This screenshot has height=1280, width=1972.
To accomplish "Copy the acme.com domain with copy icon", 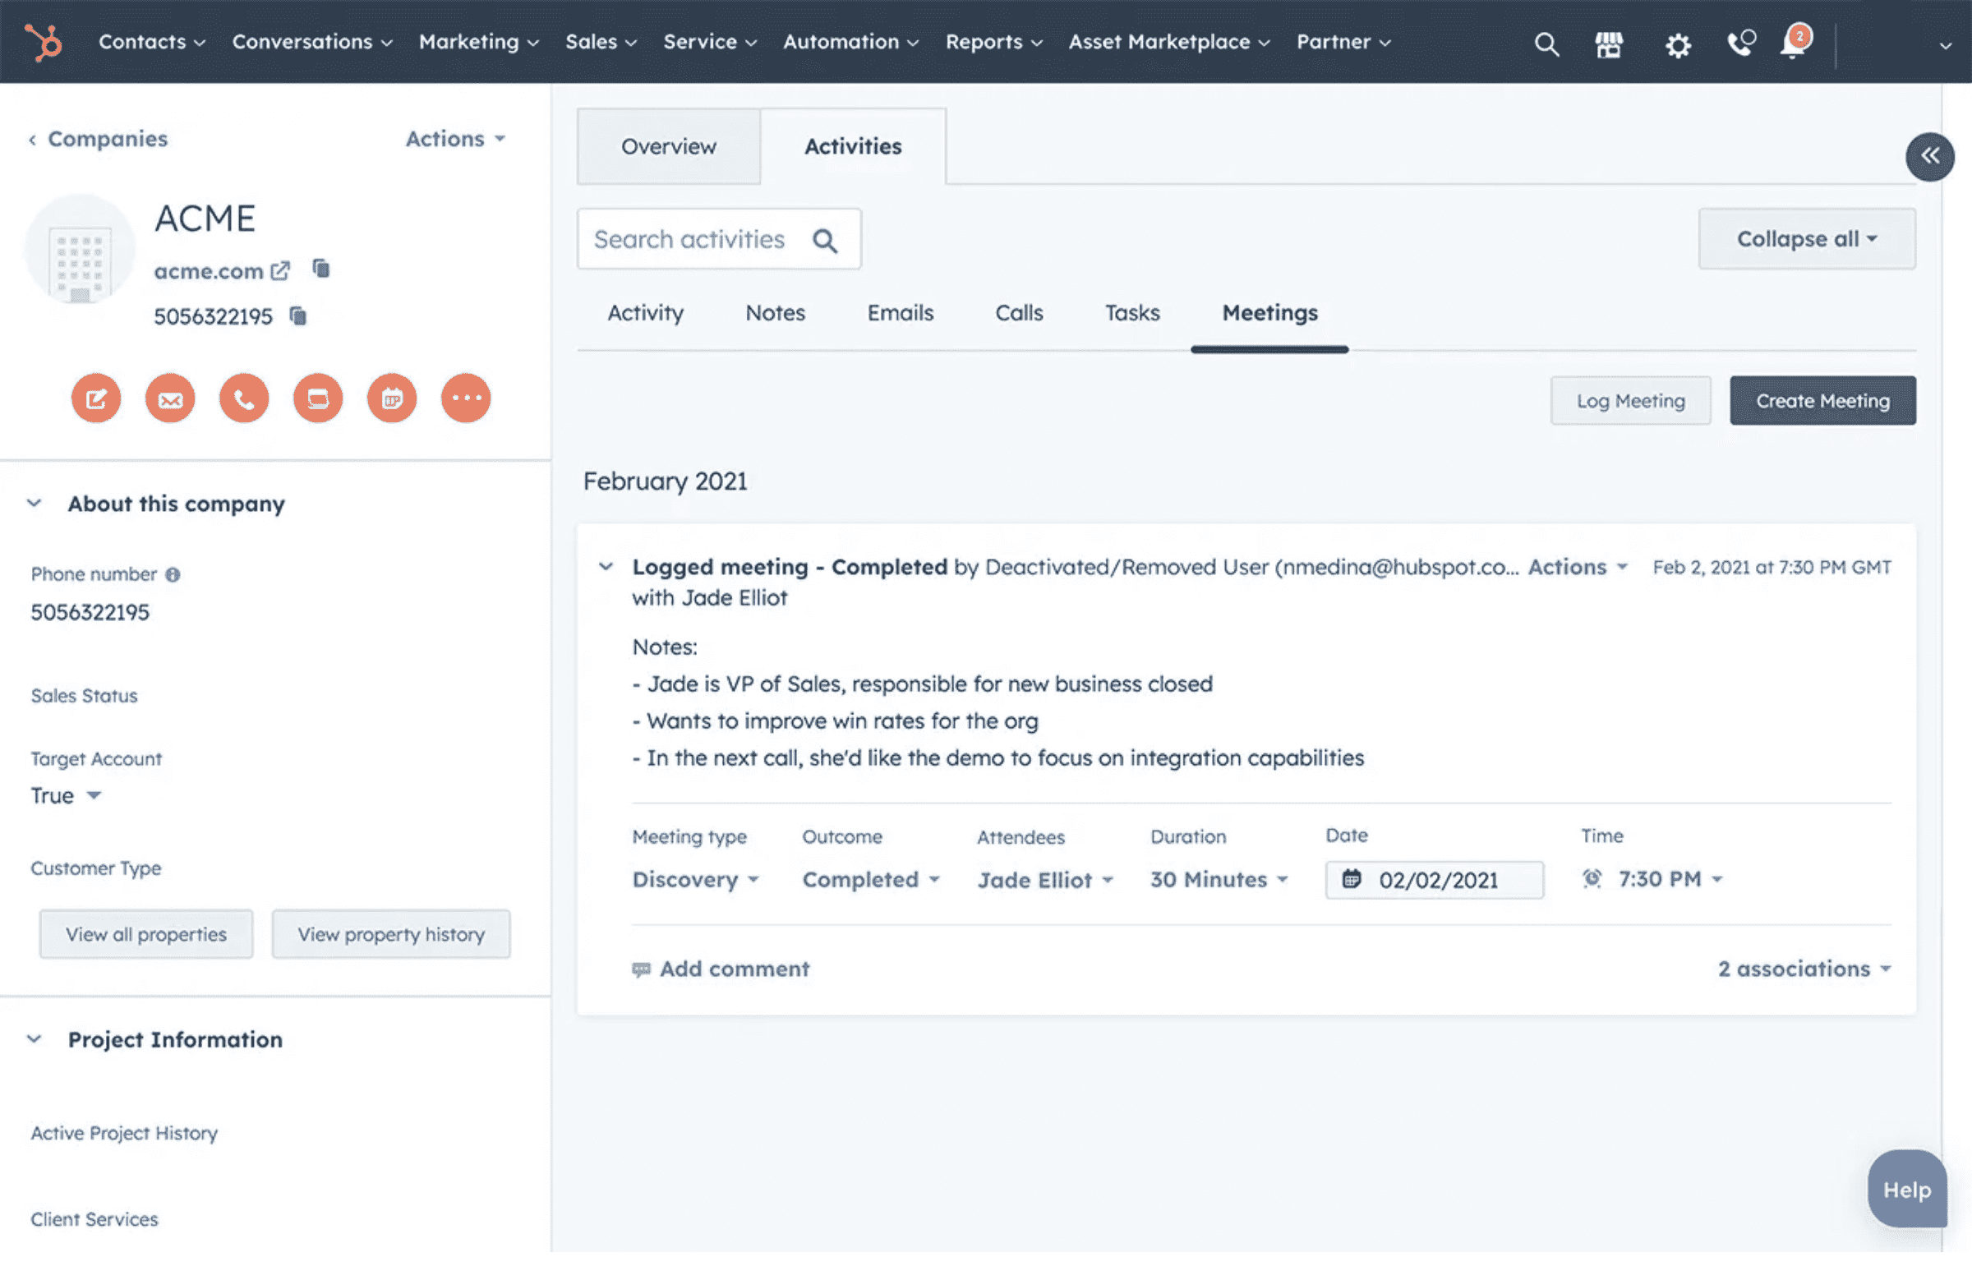I will (321, 269).
